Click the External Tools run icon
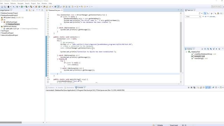This screenshot has height=126, width=224. [x=31, y=7]
